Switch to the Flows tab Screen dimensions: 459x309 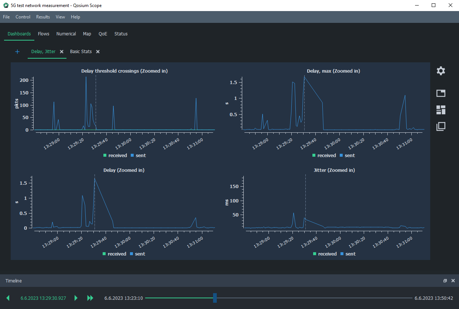[x=44, y=34]
